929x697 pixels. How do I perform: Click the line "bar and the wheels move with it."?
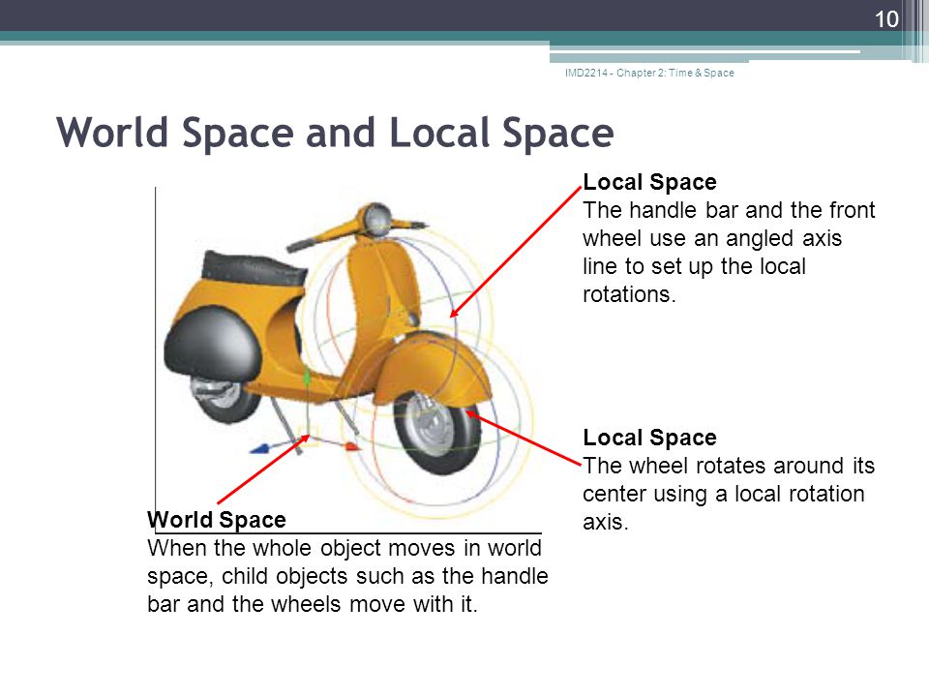pyautogui.click(x=313, y=604)
